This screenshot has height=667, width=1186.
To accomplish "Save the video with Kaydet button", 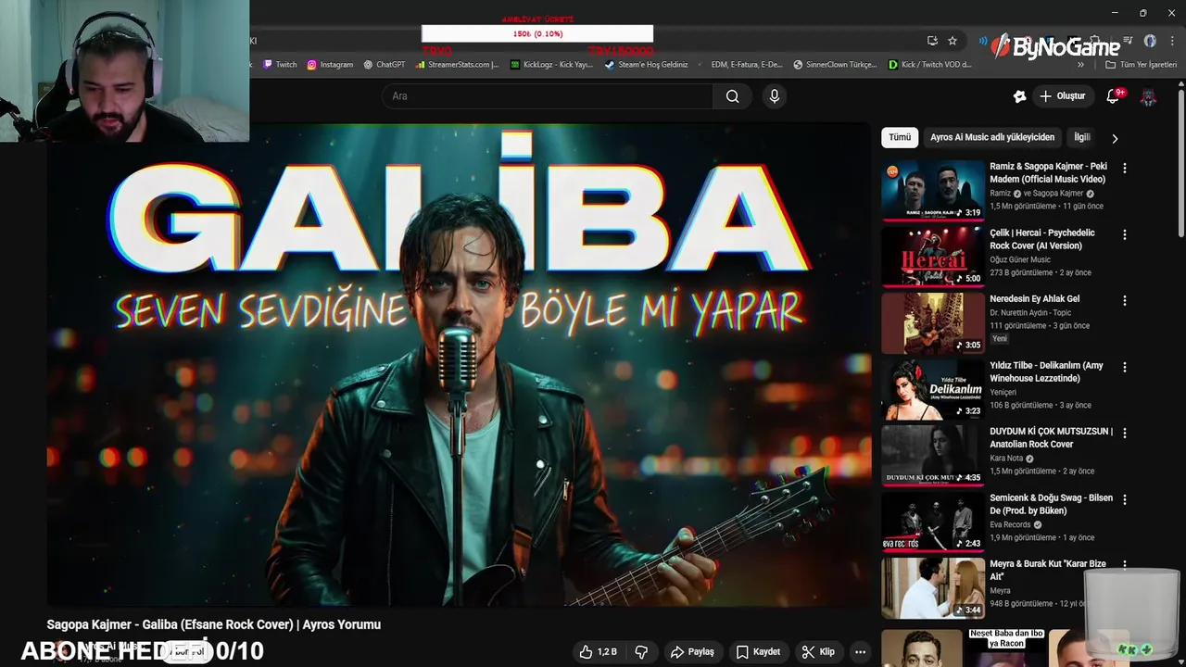I will coord(758,652).
